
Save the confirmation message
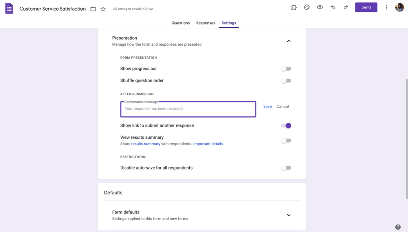[268, 107]
